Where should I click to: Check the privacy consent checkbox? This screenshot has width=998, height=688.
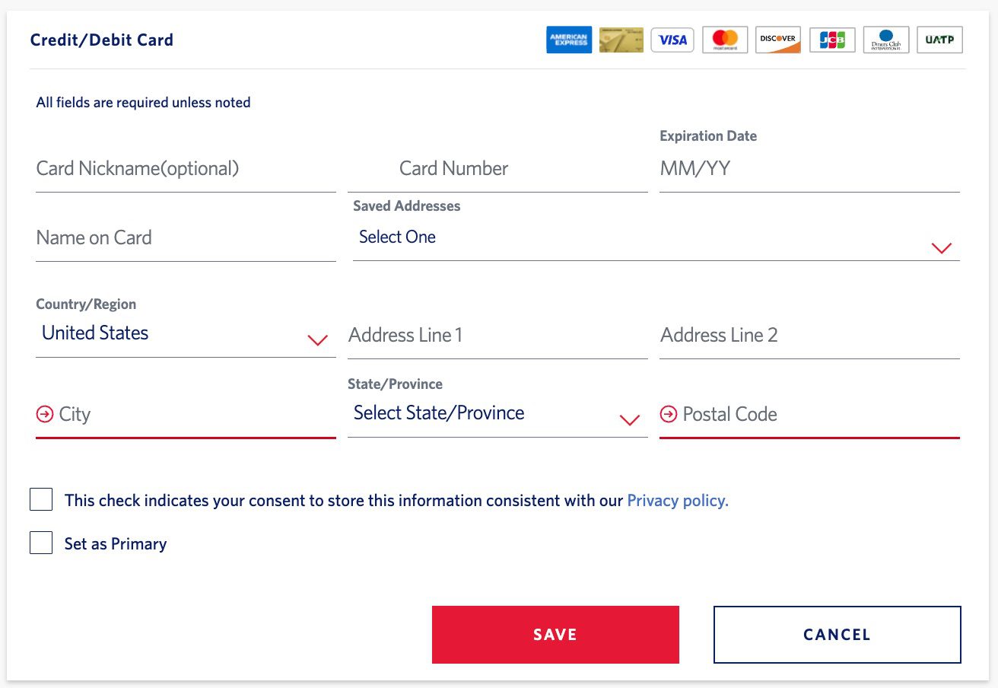(x=41, y=499)
